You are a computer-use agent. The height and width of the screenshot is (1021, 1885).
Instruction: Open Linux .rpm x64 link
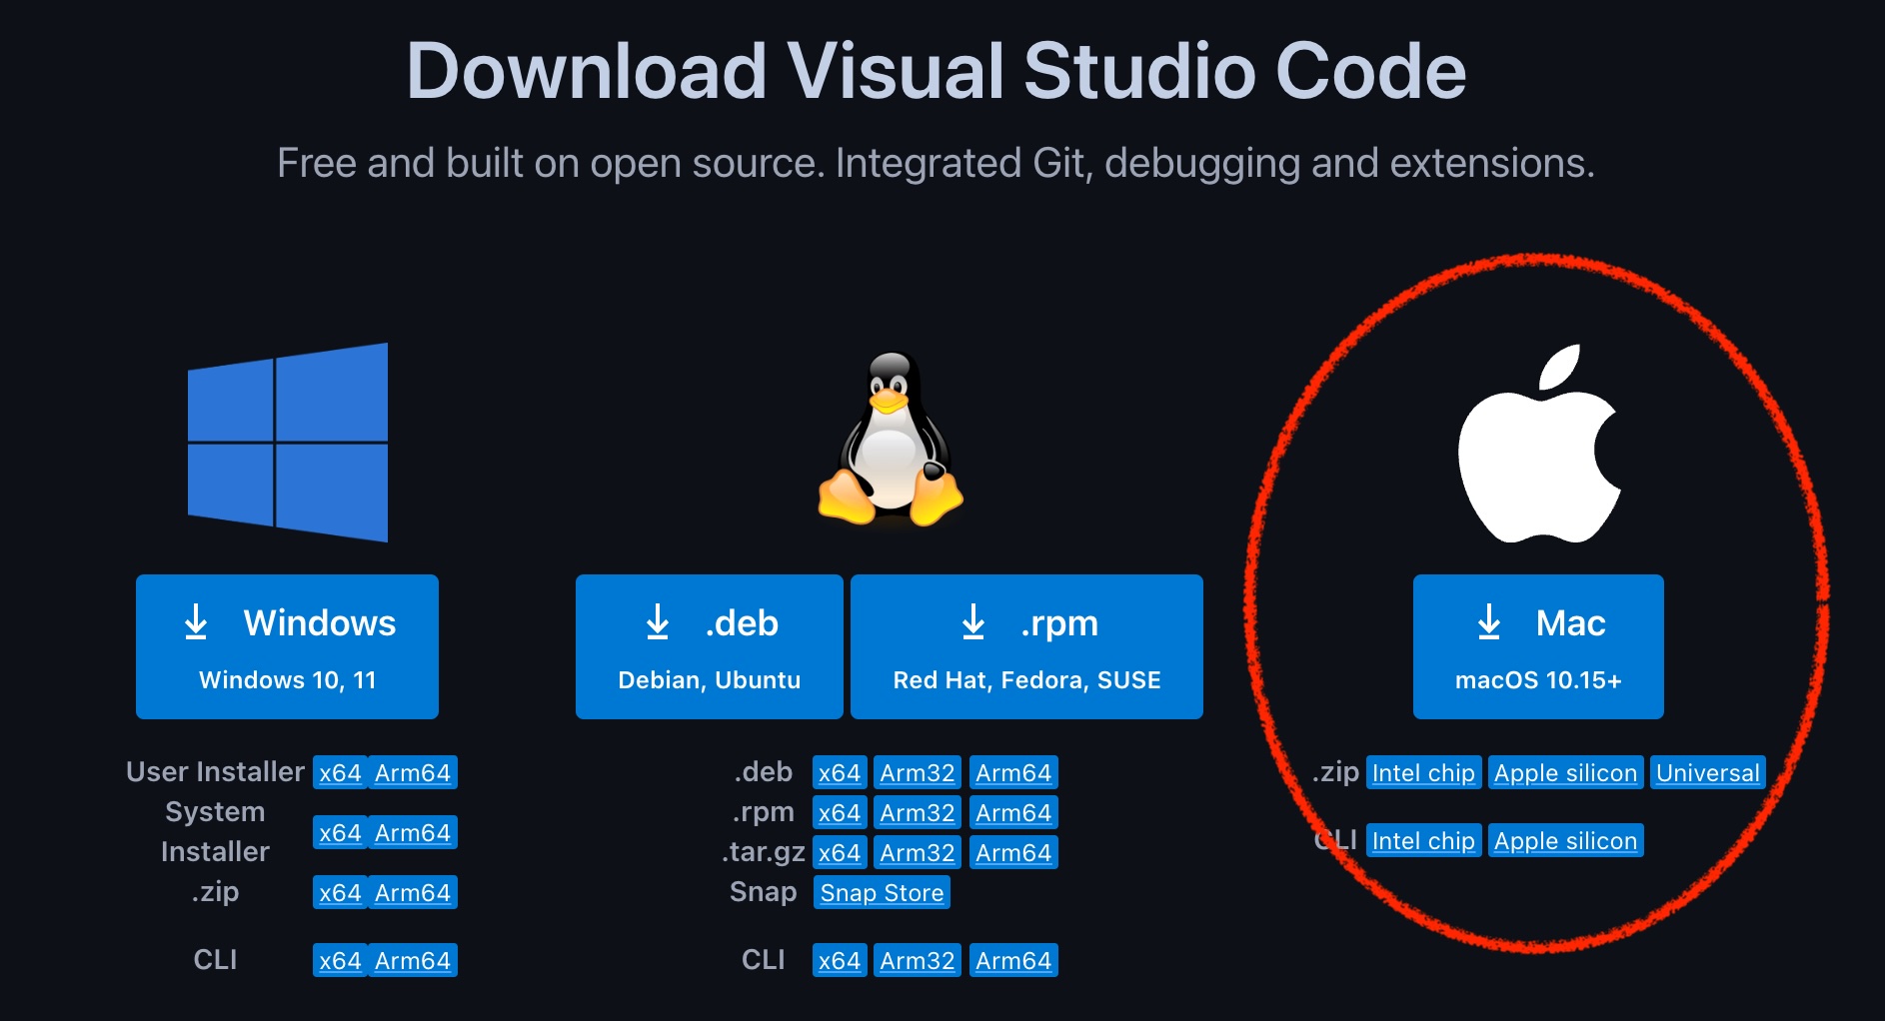840,812
